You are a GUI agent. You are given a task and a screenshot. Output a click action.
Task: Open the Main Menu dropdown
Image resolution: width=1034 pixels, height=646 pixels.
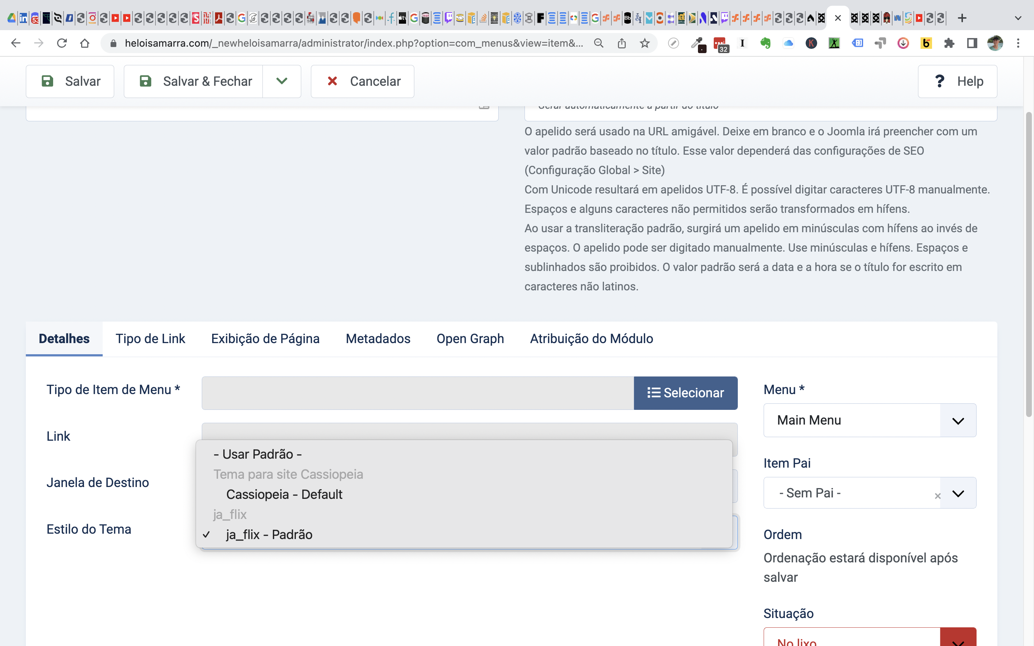[x=870, y=420]
